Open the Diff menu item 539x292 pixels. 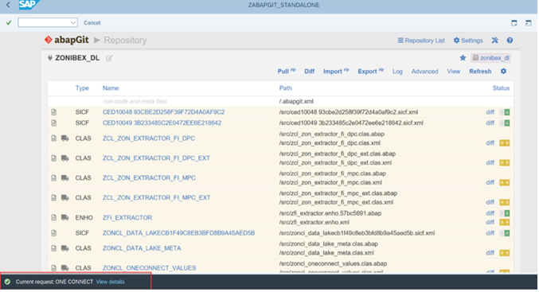pos(310,72)
